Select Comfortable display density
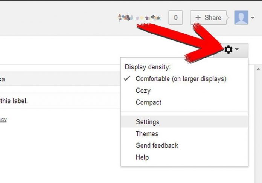Image resolution: width=262 pixels, height=183 pixels. [x=181, y=79]
